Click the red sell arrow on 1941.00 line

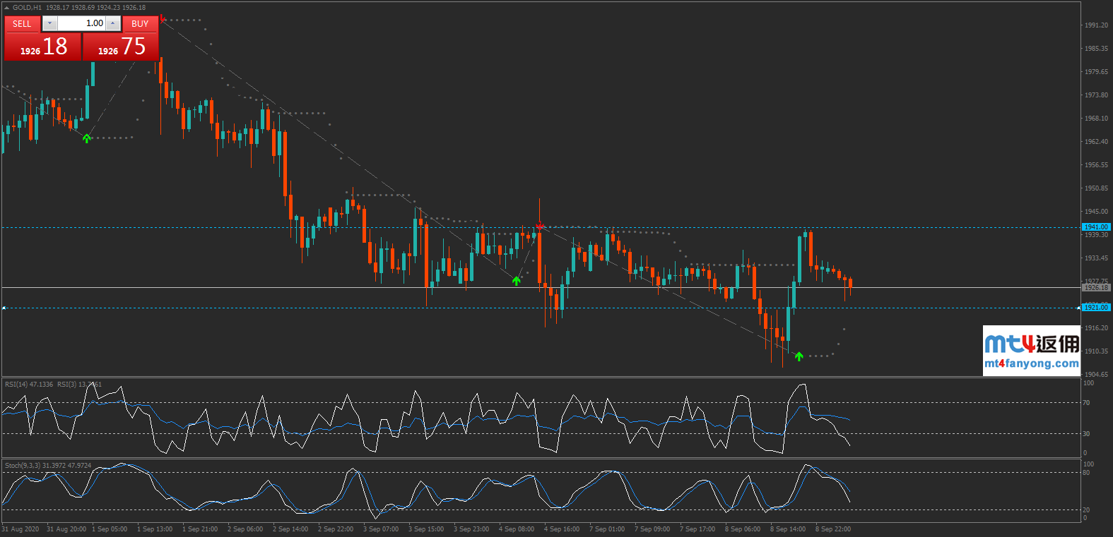tap(540, 226)
